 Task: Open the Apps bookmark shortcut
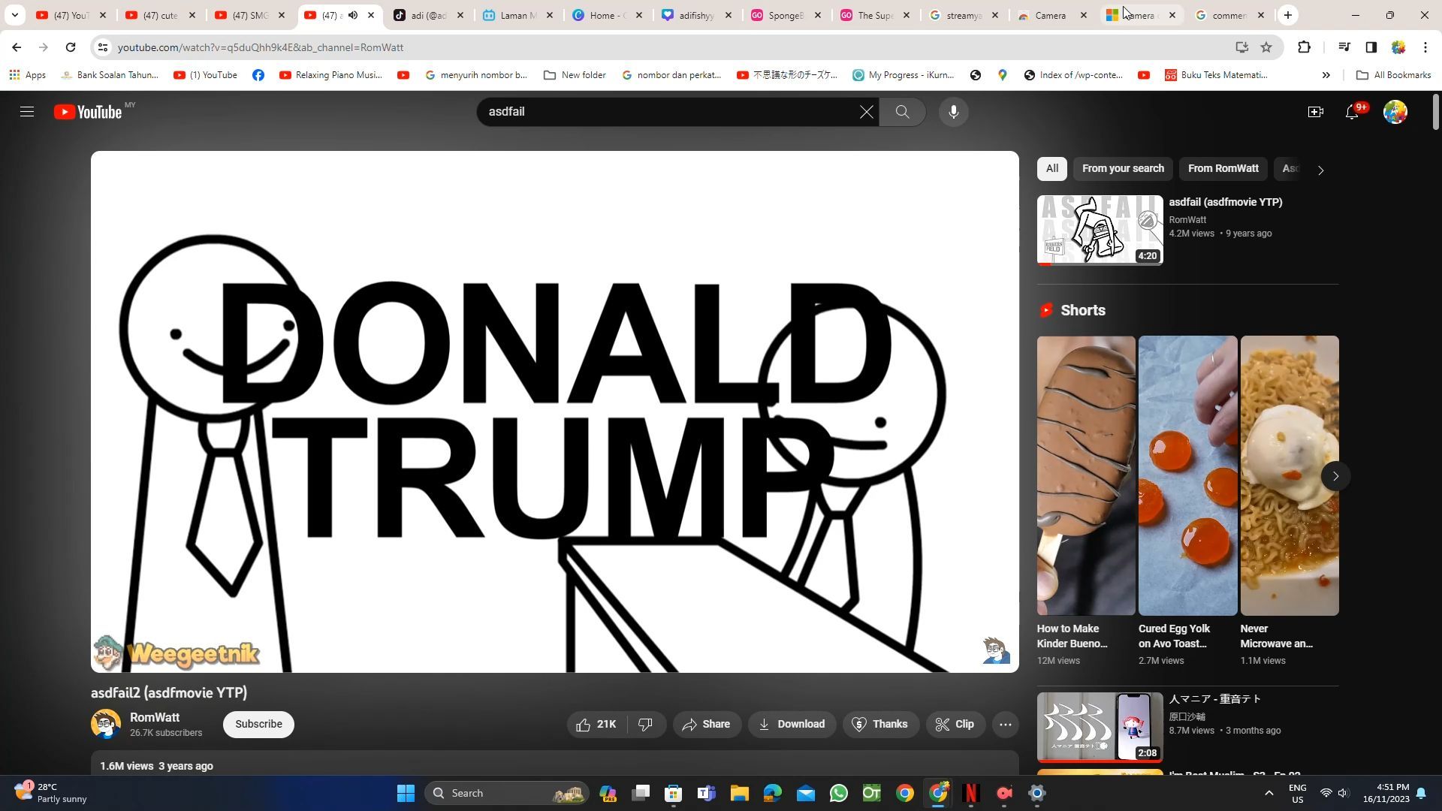(27, 75)
